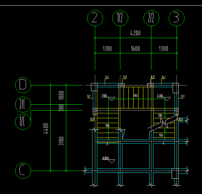Screen dimensions: 202x194
Task: Click the vertical dimension text 1000
Action: point(61,95)
